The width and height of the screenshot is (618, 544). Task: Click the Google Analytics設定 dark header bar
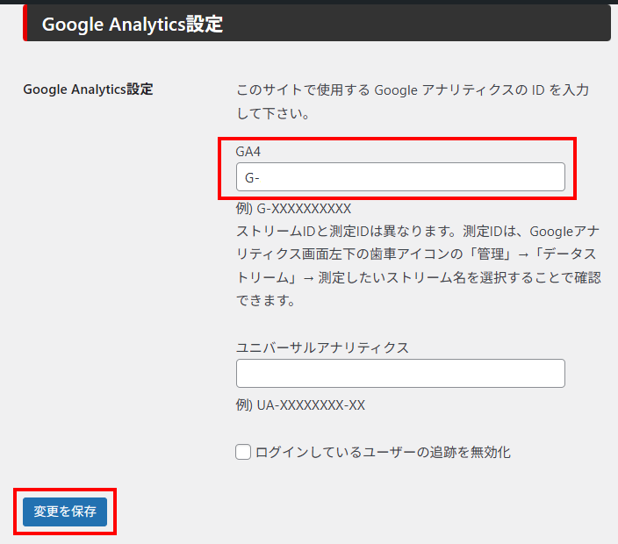(316, 24)
